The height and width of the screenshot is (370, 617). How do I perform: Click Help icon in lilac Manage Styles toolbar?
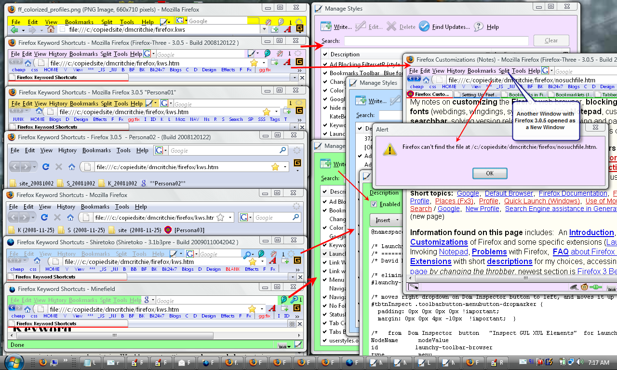click(478, 27)
